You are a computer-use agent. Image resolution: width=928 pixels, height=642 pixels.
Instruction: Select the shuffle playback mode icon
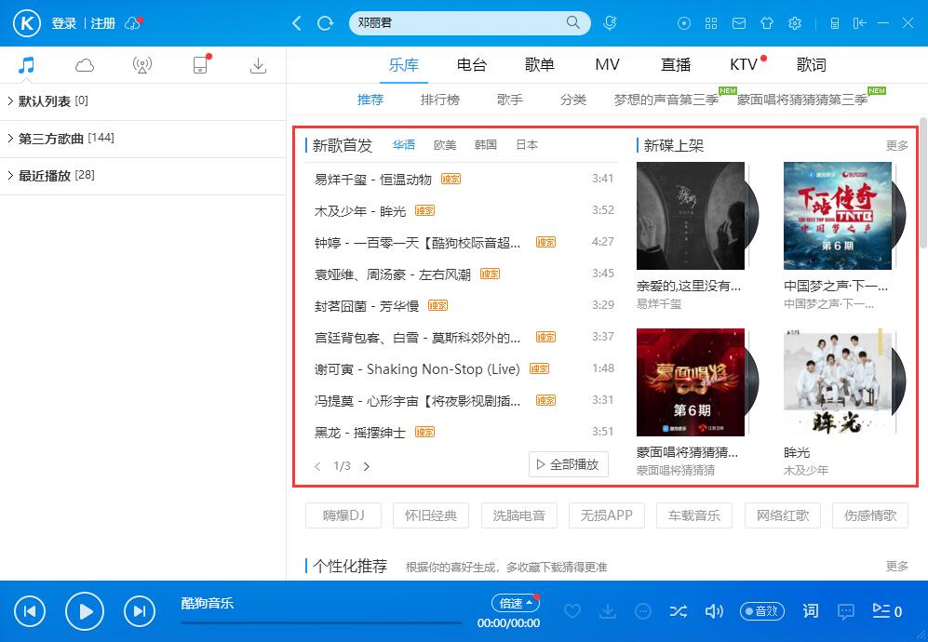[679, 611]
